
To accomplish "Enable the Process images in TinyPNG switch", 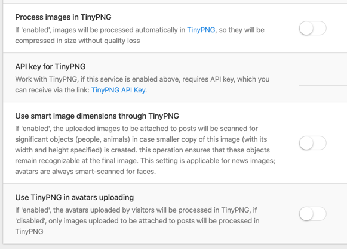I will 313,28.
